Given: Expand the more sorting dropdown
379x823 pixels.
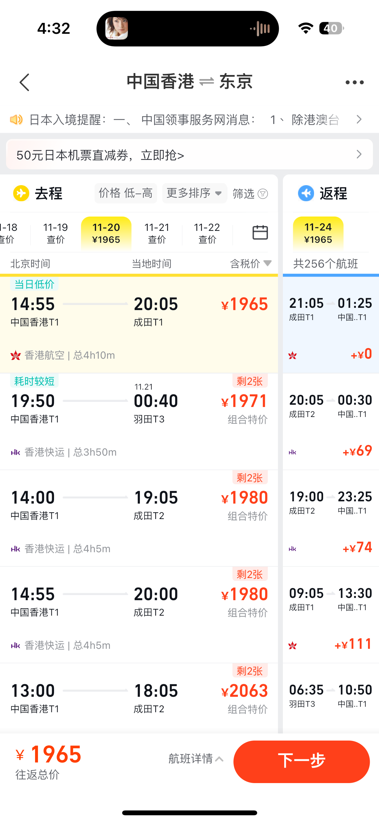Looking at the screenshot, I should (x=194, y=193).
